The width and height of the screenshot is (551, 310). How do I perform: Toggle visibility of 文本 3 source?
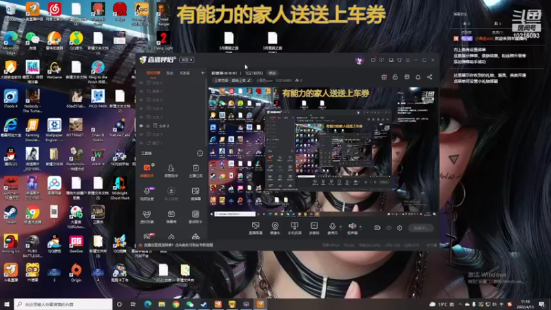[x=141, y=117]
